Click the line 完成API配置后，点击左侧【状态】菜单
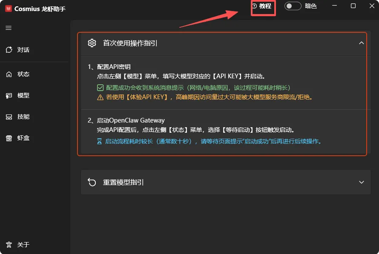The width and height of the screenshot is (379, 254). [196, 130]
